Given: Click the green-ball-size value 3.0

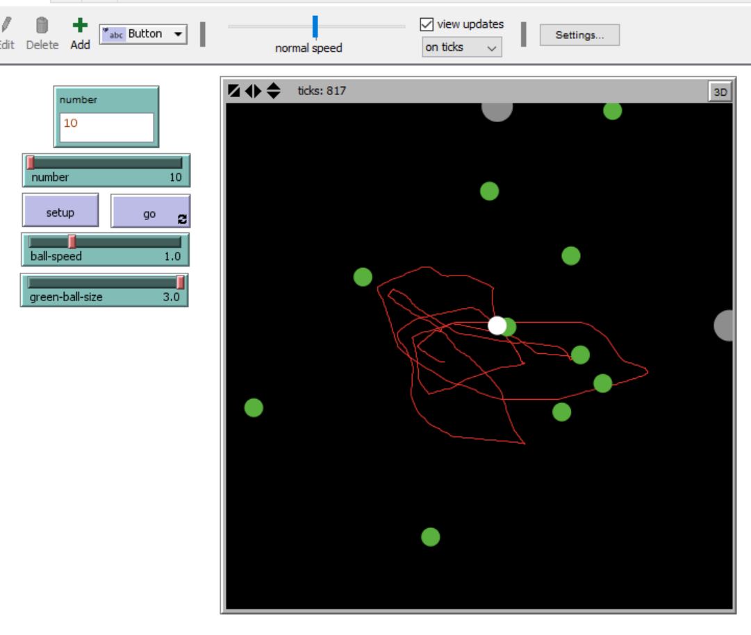Looking at the screenshot, I should [171, 297].
